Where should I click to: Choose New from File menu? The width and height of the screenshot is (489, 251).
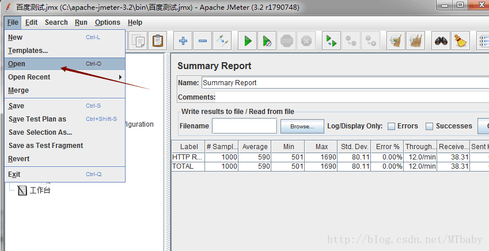click(65, 37)
